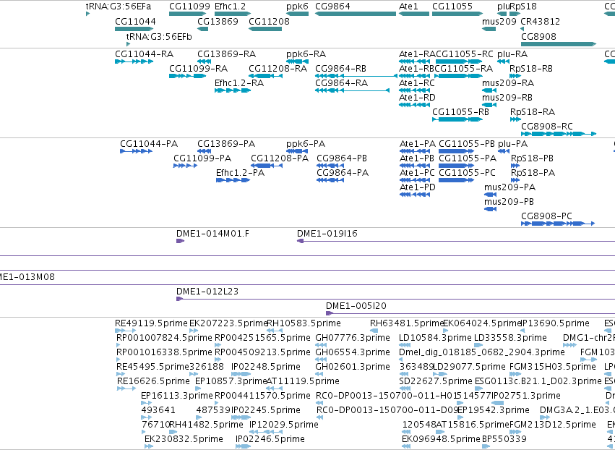This screenshot has width=615, height=450.
Task: Select the mus209-RA transcript label
Action: (508, 83)
